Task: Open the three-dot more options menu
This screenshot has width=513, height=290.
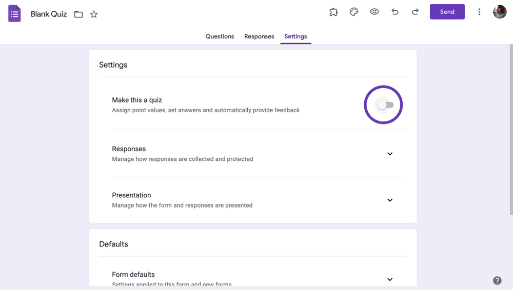Action: (479, 12)
